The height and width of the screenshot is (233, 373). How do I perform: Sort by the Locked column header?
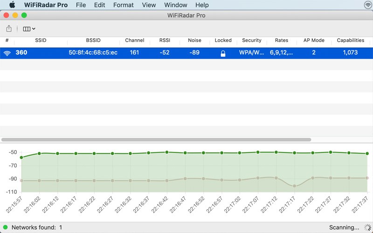click(223, 40)
